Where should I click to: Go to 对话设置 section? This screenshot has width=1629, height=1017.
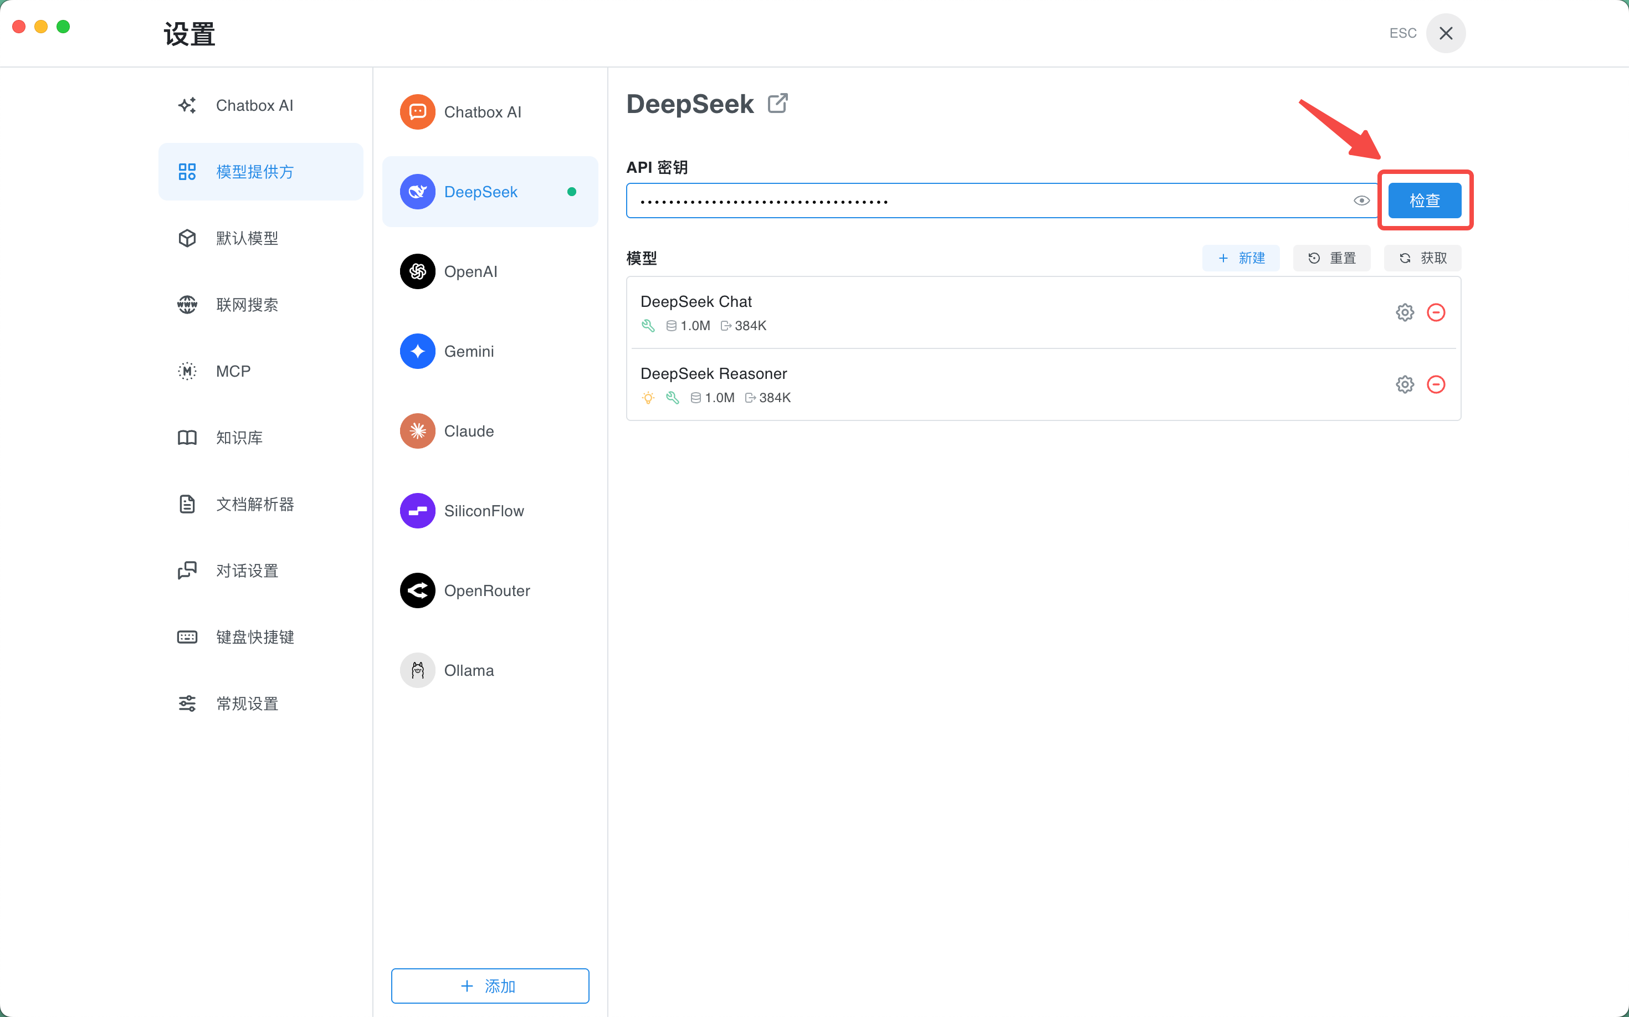coord(260,571)
